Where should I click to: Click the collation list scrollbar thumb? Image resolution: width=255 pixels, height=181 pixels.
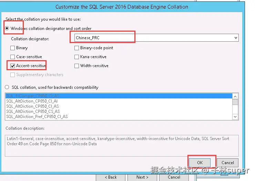[235, 102]
